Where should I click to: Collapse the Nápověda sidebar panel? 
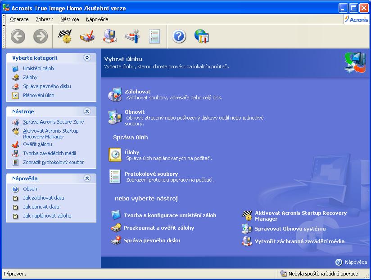(x=87, y=178)
